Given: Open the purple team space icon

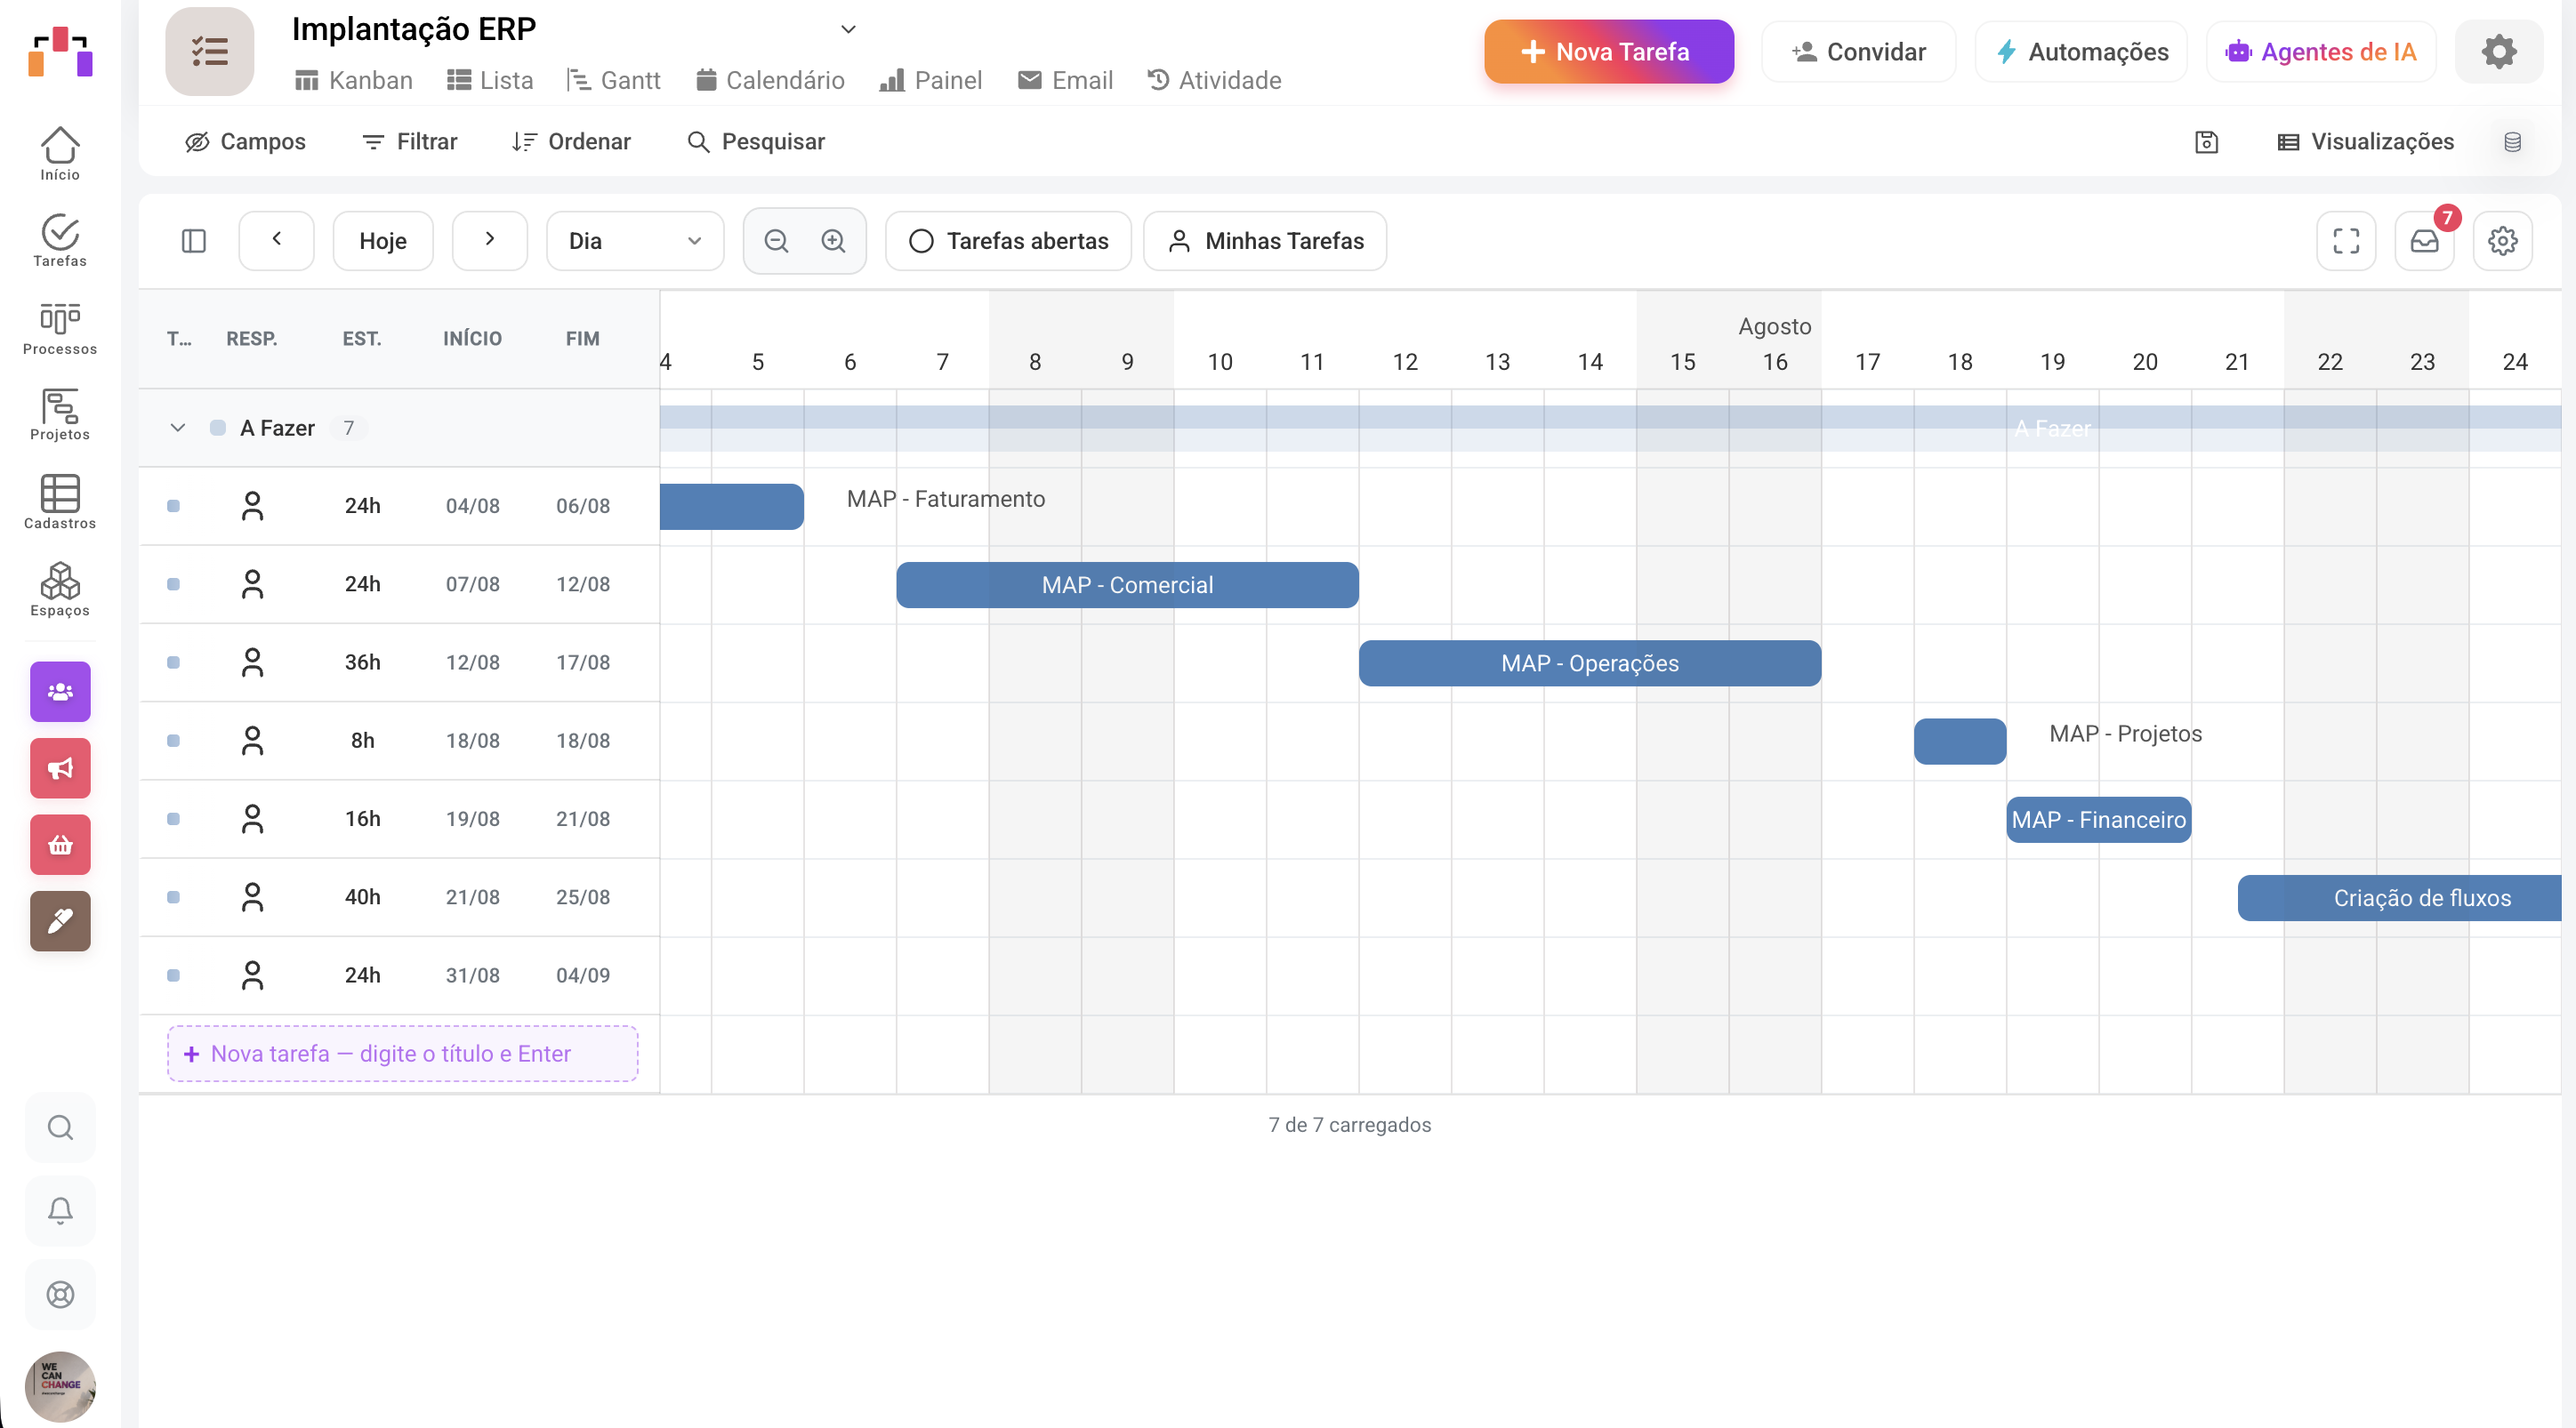Looking at the screenshot, I should click(60, 692).
